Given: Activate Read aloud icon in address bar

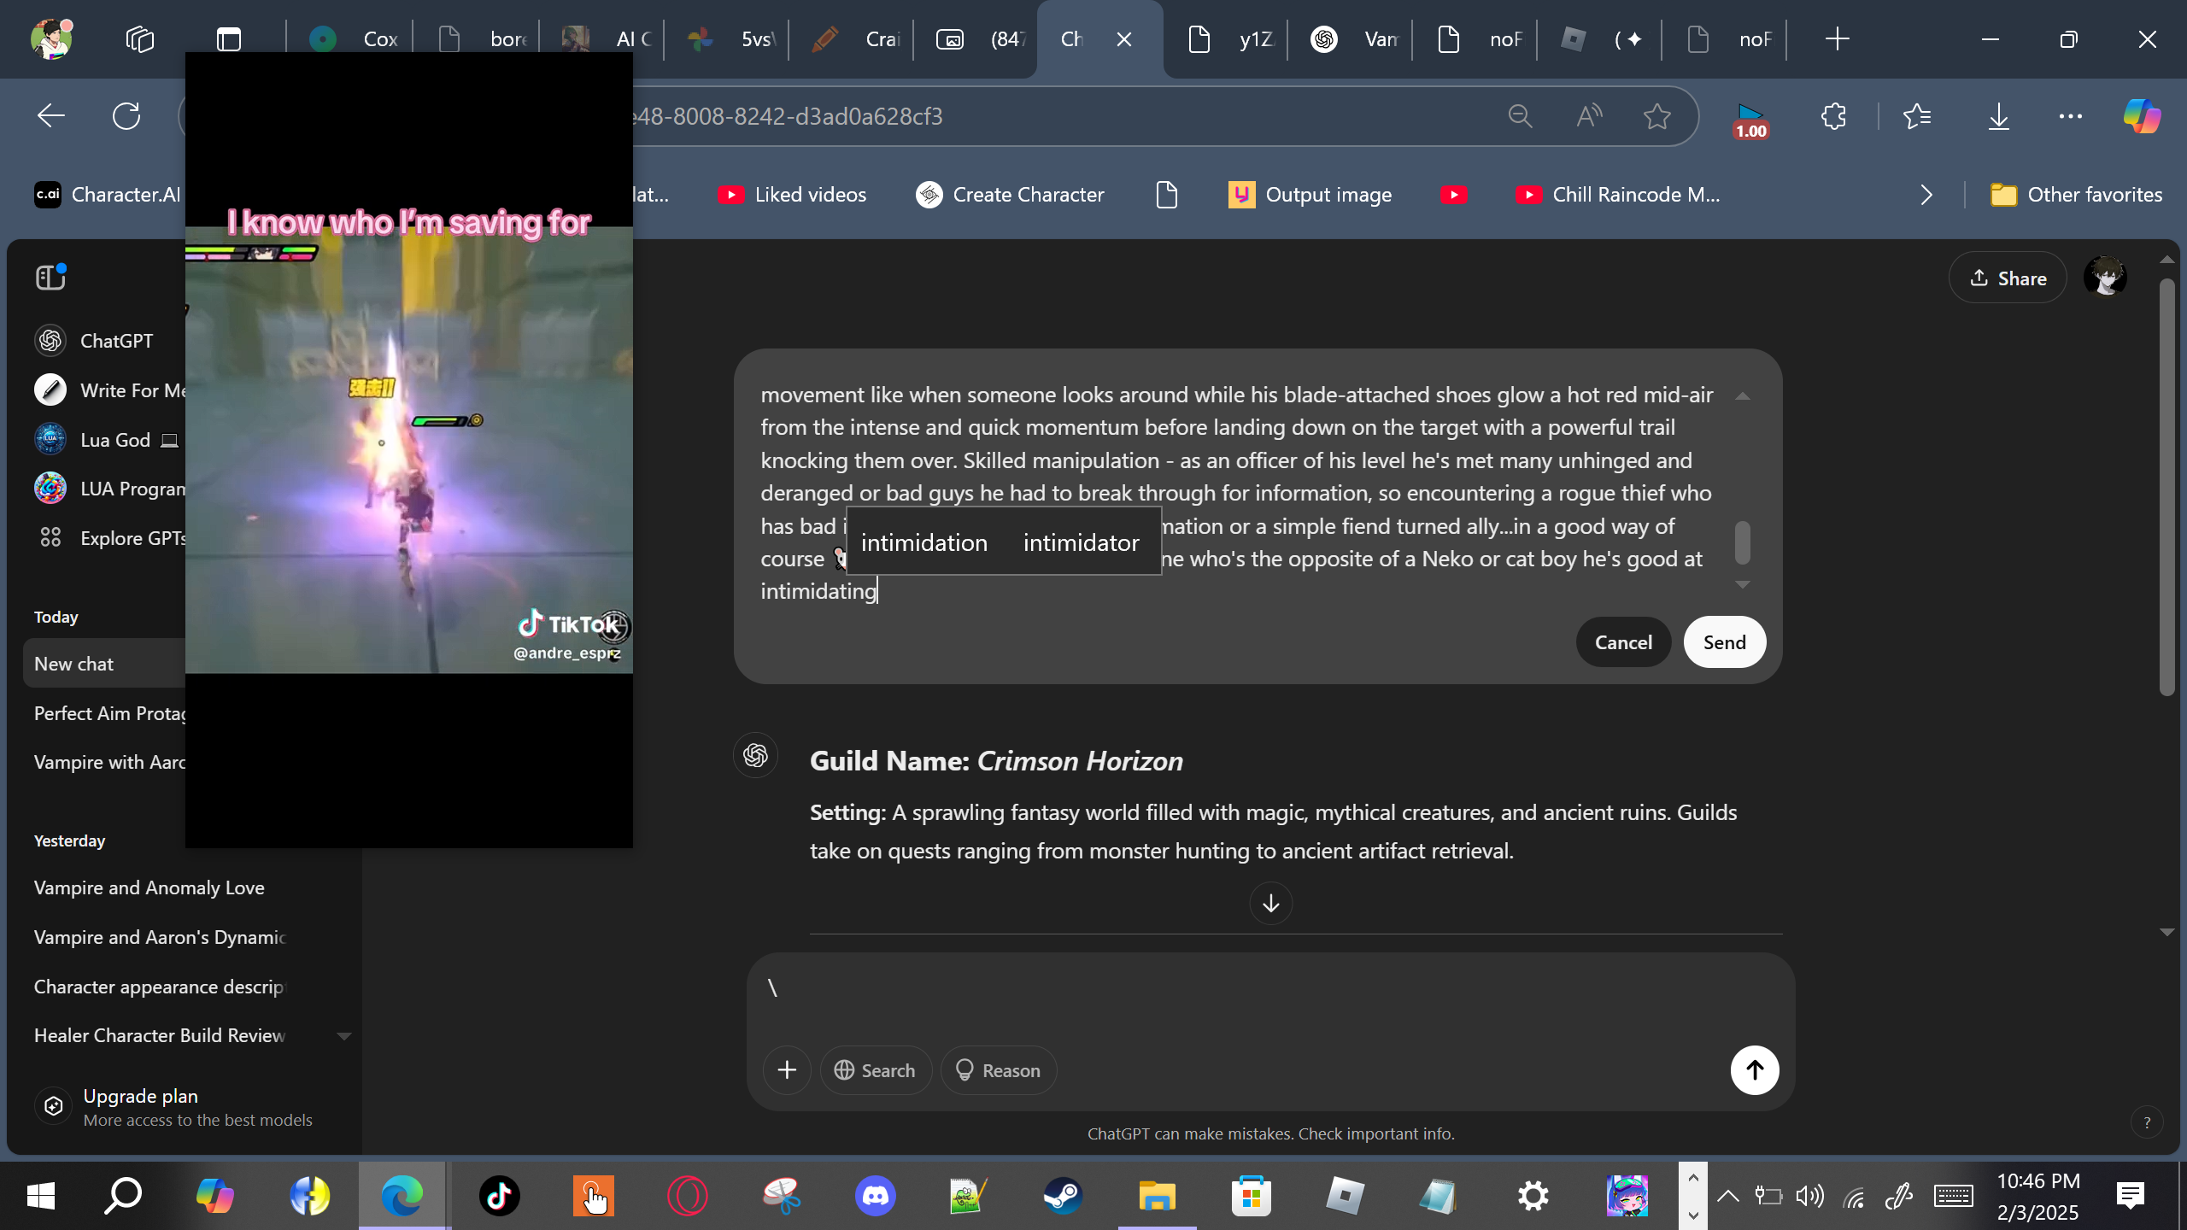Looking at the screenshot, I should pyautogui.click(x=1589, y=116).
